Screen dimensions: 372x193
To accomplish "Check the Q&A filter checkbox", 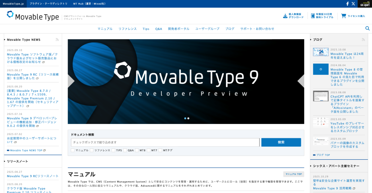I will (125, 150).
